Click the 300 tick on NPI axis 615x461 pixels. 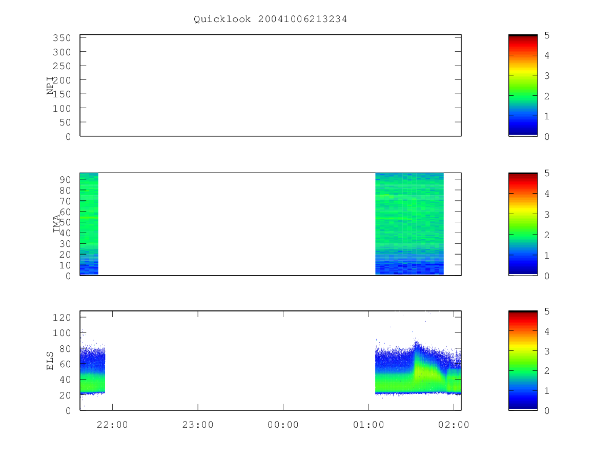(x=63, y=52)
